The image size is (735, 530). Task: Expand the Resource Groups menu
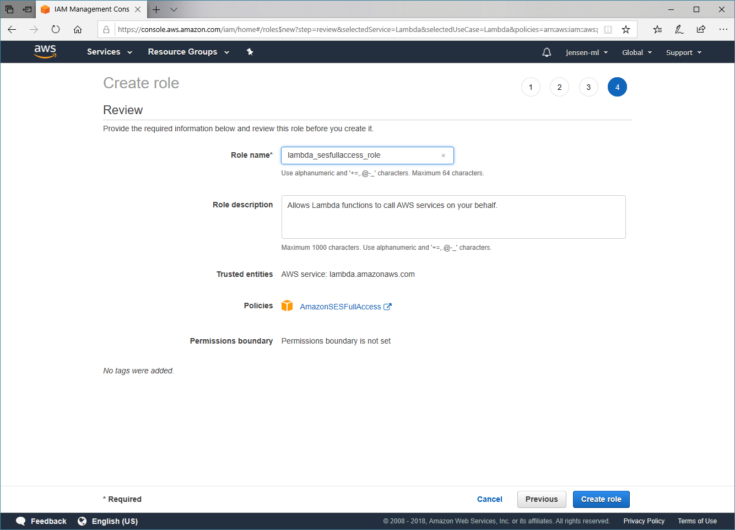pos(188,52)
